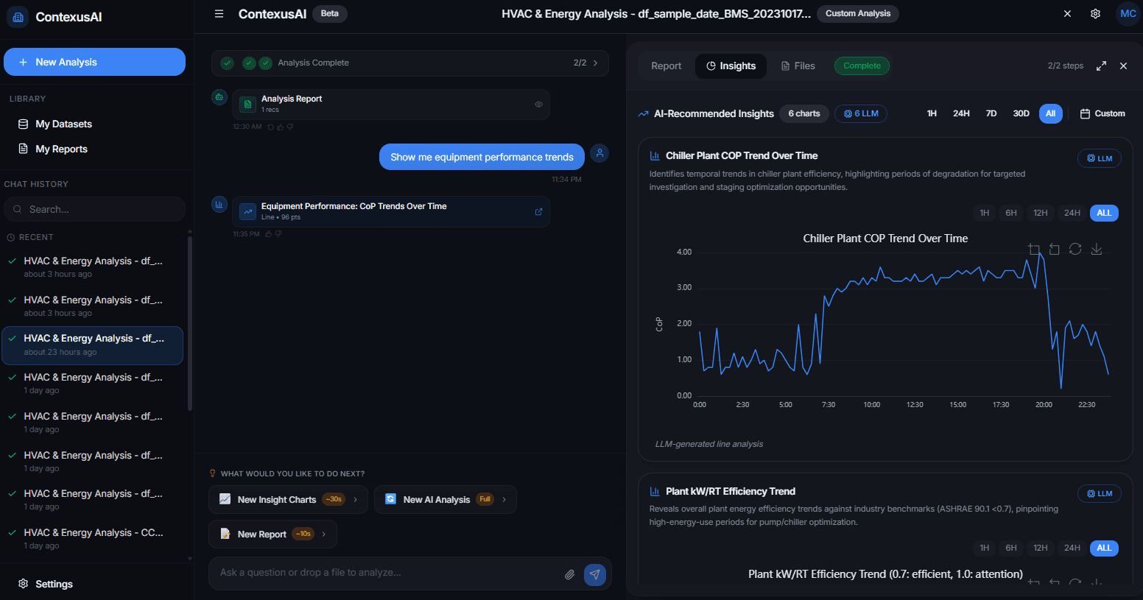Click LLM badge on Plant kW/RT card
The width and height of the screenshot is (1143, 600).
tap(1099, 493)
